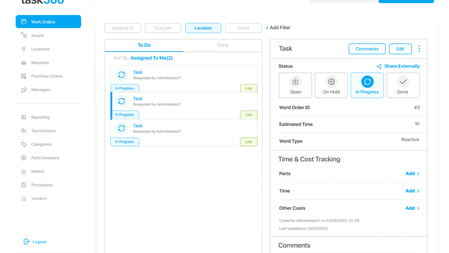The image size is (449, 253).
Task: Click the Logout link
Action: tap(39, 242)
